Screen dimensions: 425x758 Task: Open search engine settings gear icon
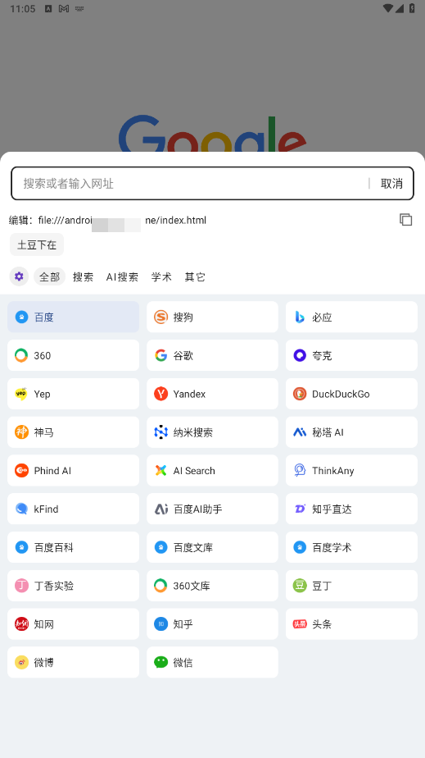pyautogui.click(x=19, y=276)
